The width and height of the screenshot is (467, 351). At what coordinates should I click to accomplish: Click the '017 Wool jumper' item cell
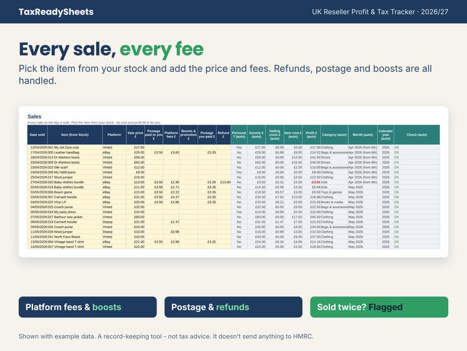(x=75, y=177)
